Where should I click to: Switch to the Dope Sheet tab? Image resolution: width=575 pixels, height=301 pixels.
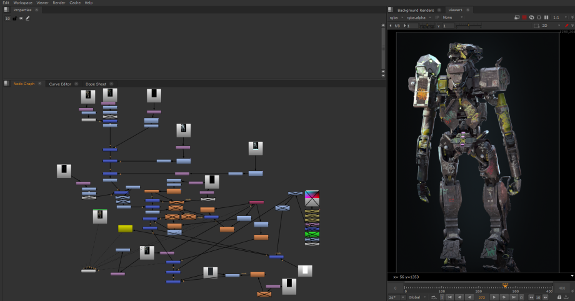point(96,84)
